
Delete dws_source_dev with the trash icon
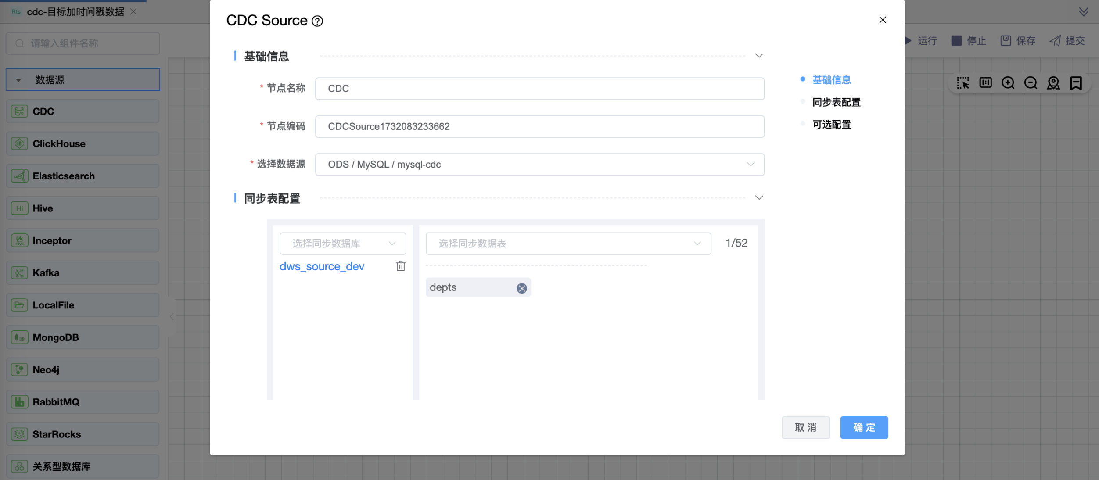400,266
